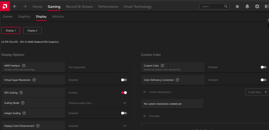The width and height of the screenshot is (269, 130).
Task: Toggle Integer Scaling switch
Action: pyautogui.click(x=124, y=113)
